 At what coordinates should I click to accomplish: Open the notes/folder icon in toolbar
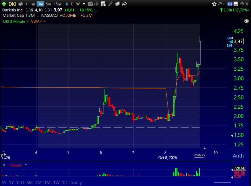[x=117, y=4]
